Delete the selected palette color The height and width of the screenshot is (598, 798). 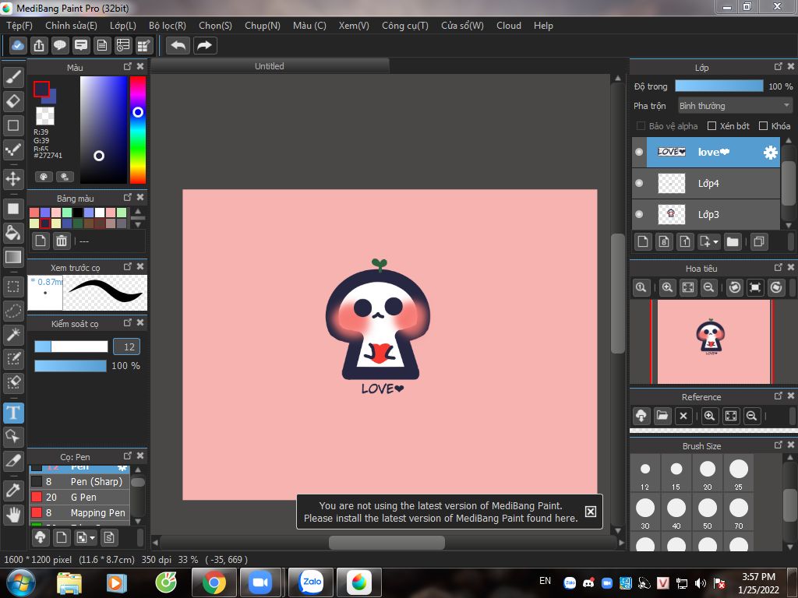click(x=62, y=241)
